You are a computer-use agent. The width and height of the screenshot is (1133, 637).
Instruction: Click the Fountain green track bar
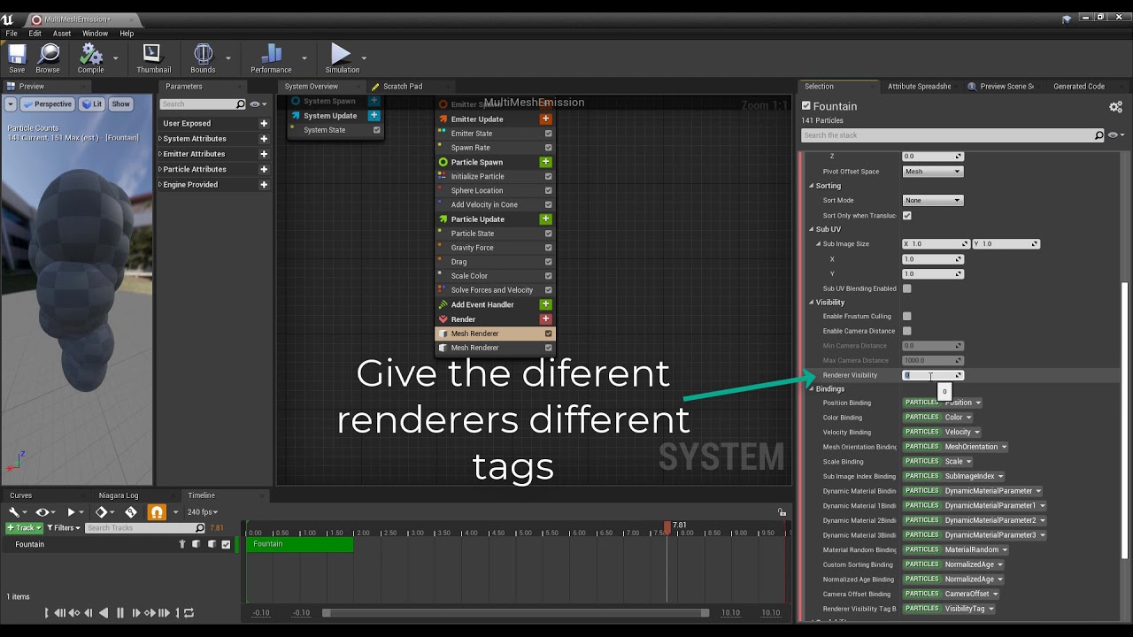(299, 544)
